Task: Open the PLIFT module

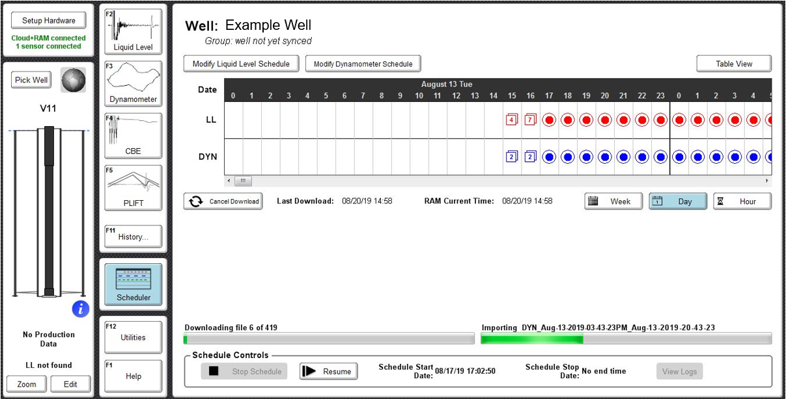Action: [133, 187]
